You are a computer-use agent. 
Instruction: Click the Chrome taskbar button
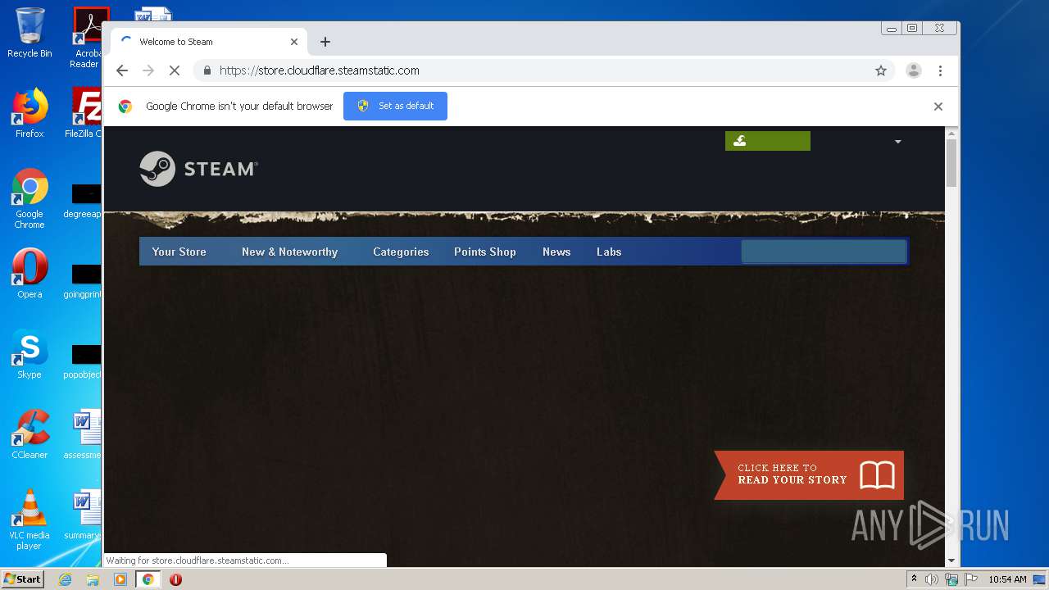(148, 579)
